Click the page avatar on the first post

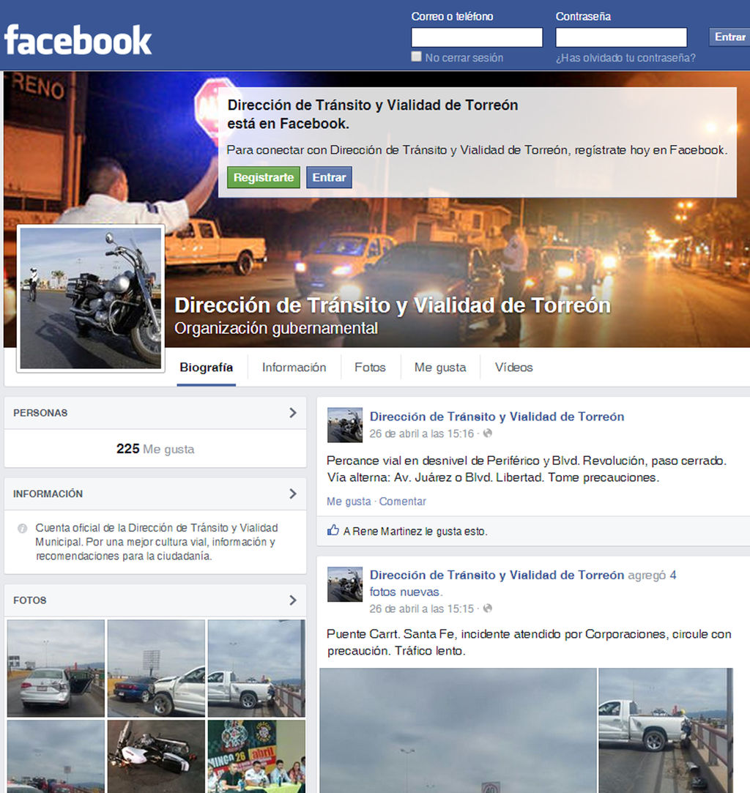coord(344,425)
